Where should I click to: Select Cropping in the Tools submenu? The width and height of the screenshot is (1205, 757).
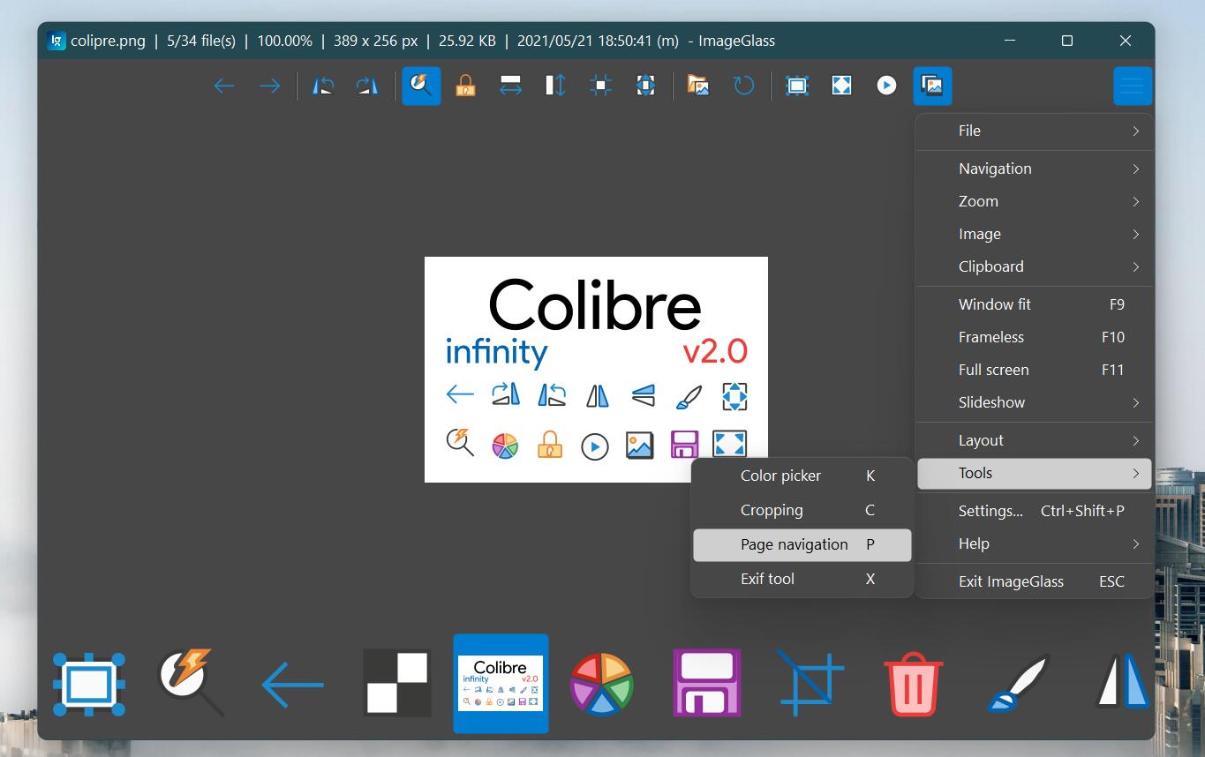click(x=802, y=510)
